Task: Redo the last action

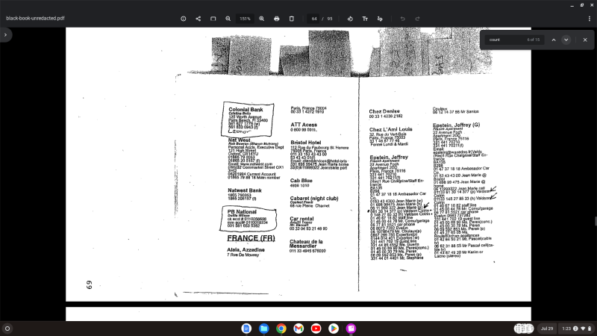Action: [x=417, y=19]
